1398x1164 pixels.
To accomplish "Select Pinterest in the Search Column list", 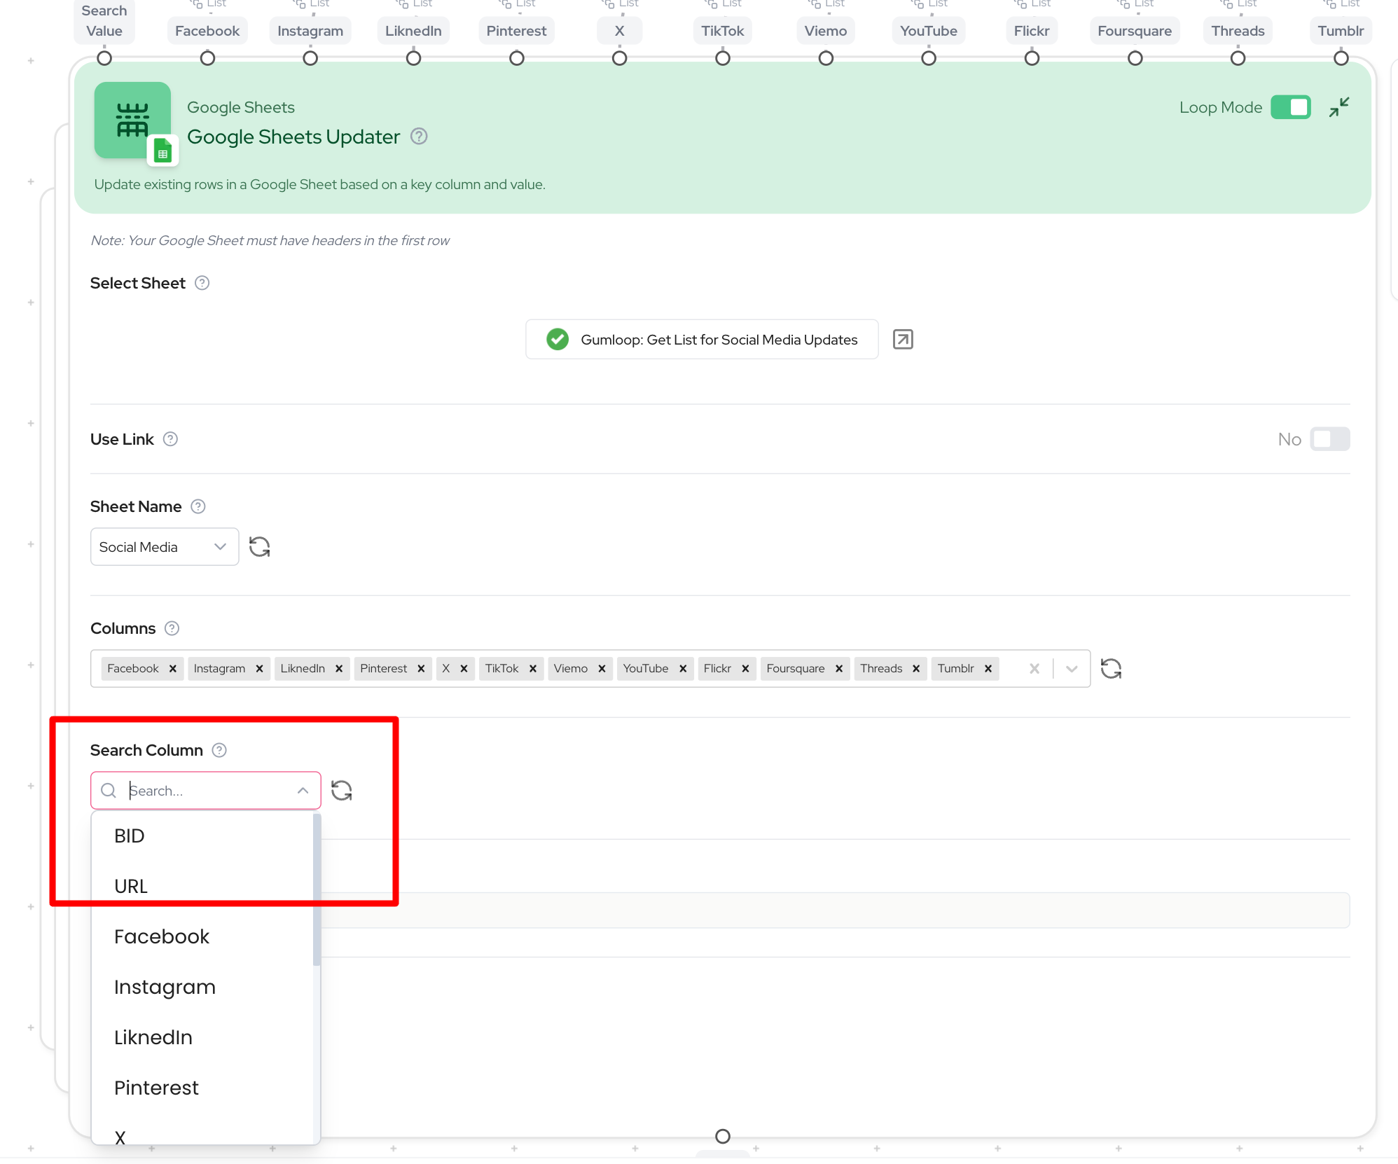I will [202, 1088].
